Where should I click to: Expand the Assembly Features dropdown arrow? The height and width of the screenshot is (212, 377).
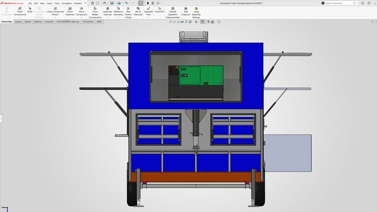click(x=107, y=17)
